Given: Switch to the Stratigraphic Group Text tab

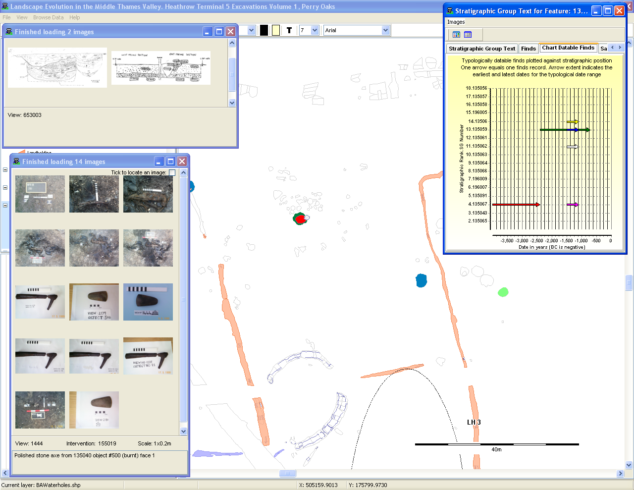Looking at the screenshot, I should coord(481,49).
